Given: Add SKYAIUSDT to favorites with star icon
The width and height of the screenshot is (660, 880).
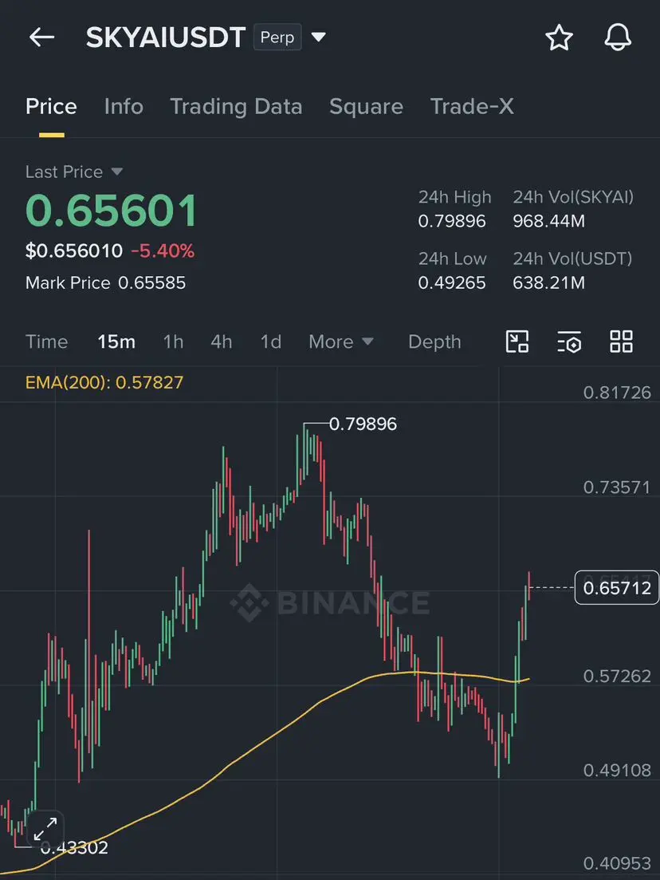Looking at the screenshot, I should point(559,37).
